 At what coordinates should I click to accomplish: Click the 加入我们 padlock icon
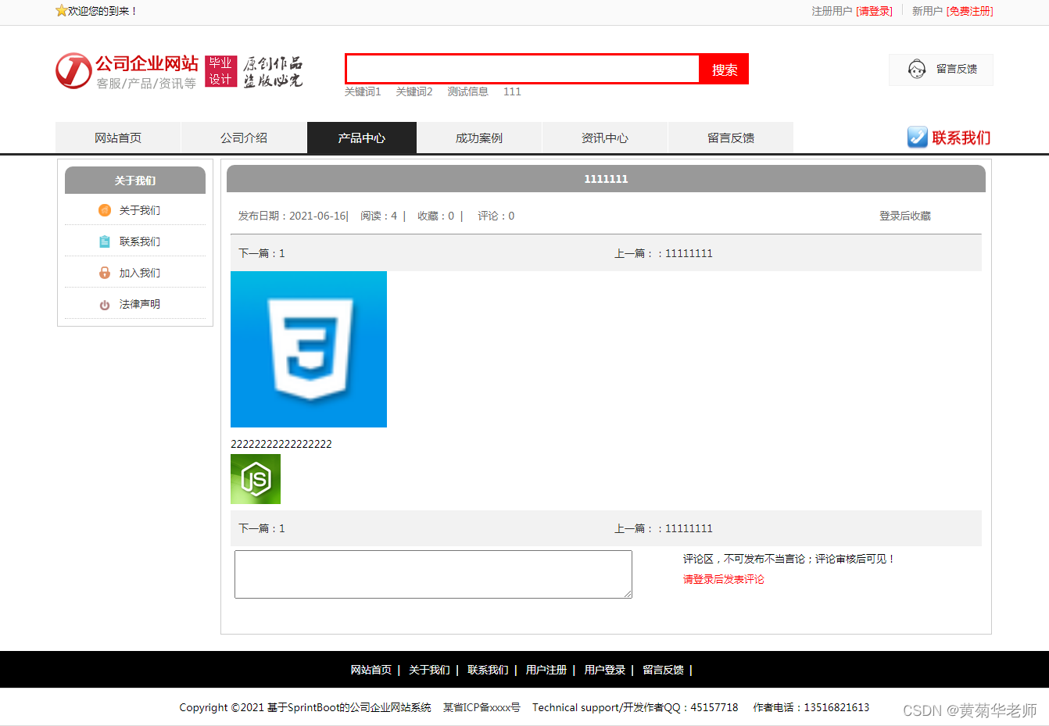105,272
